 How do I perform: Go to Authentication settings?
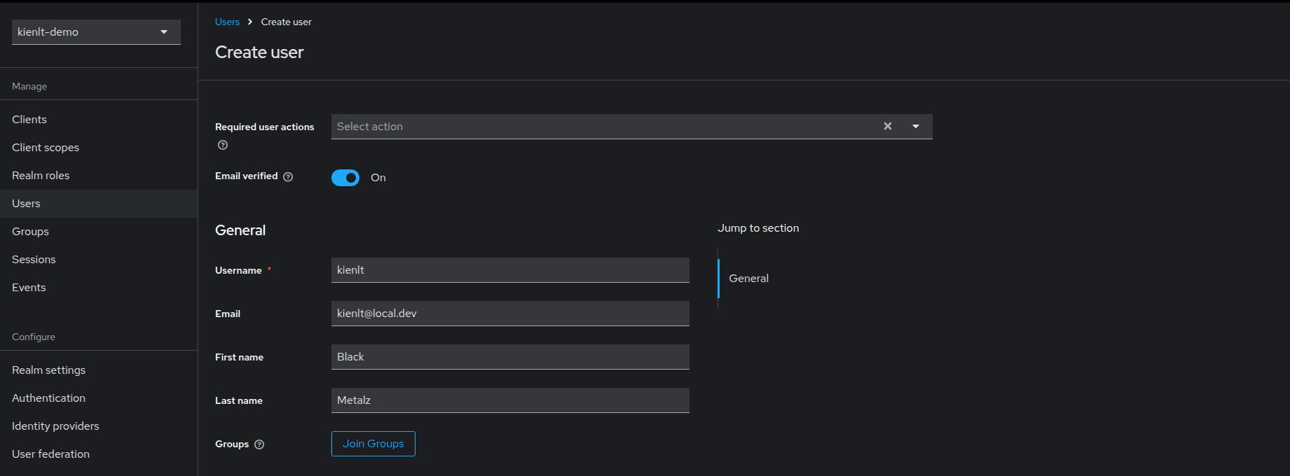point(99,398)
